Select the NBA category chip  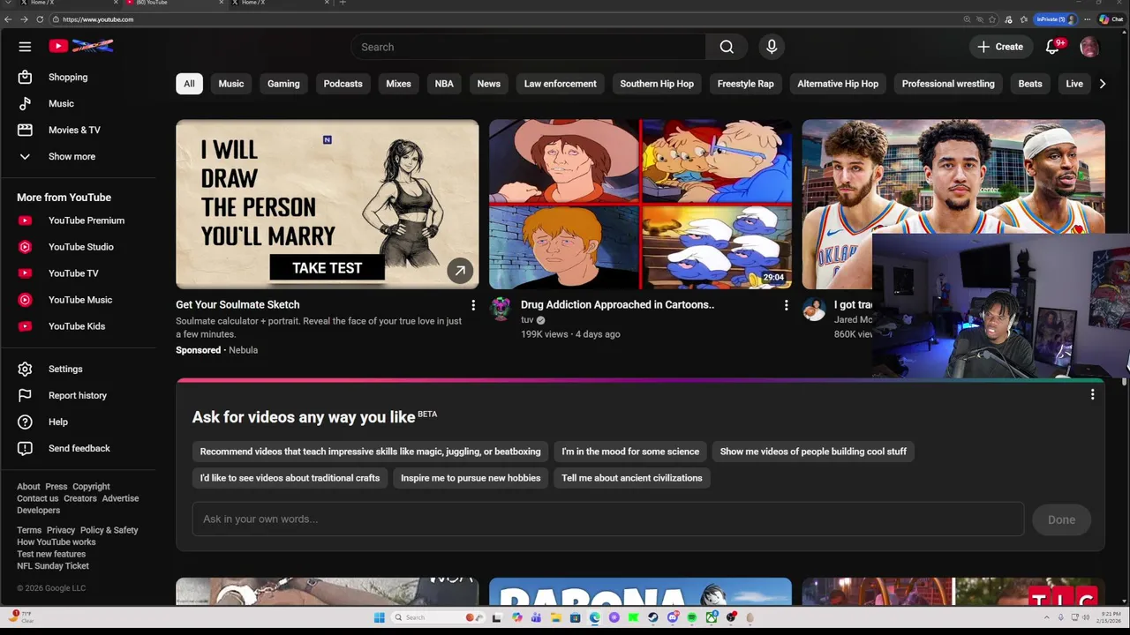[x=444, y=84]
